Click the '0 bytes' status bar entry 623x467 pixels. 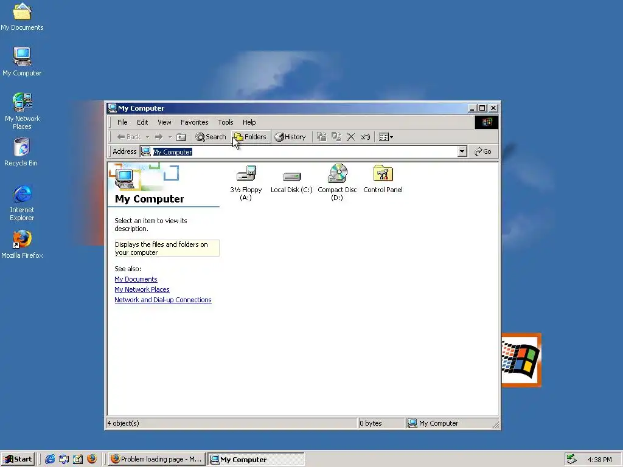click(x=371, y=423)
